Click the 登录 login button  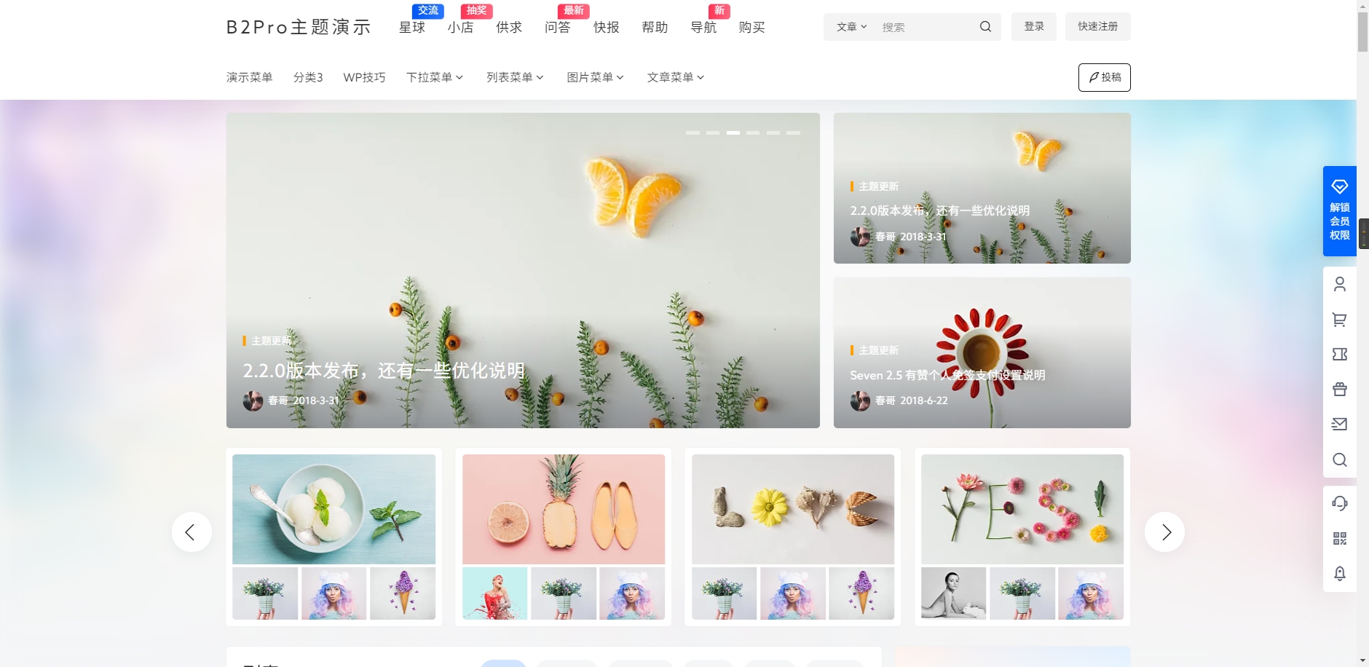point(1034,26)
